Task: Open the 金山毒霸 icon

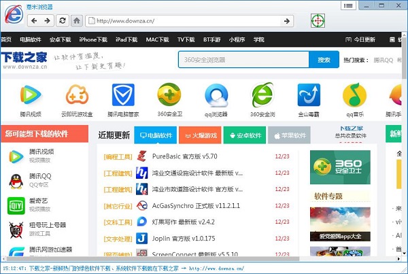Action: (309, 95)
